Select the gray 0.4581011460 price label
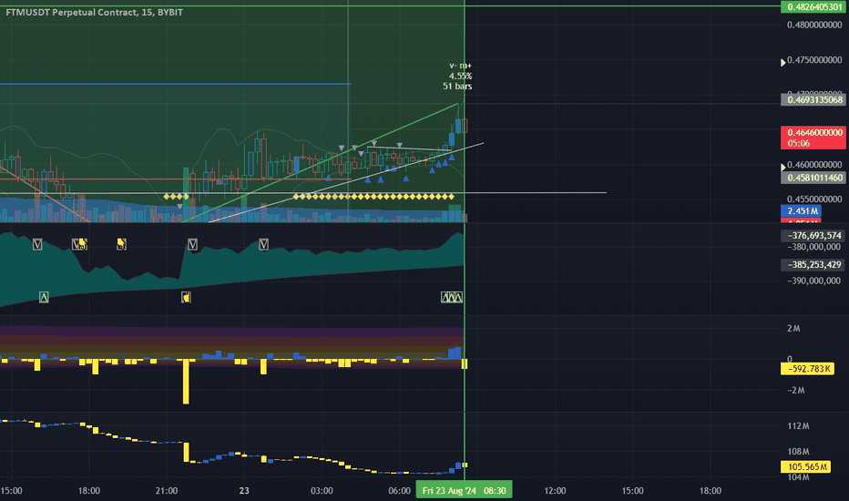The height and width of the screenshot is (501, 849). pyautogui.click(x=813, y=178)
